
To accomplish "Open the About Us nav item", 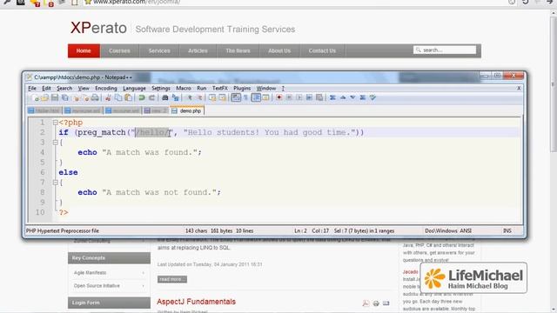I will [x=279, y=50].
